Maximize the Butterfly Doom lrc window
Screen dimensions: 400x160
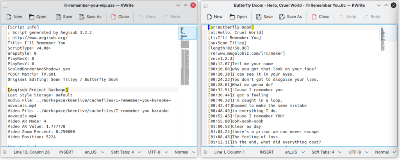(x=386, y=5)
